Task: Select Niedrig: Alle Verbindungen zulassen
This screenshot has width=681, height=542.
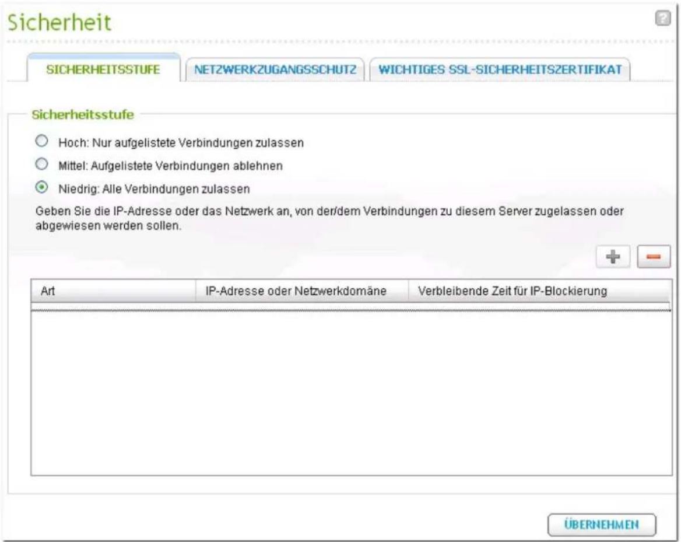Action: 42,187
